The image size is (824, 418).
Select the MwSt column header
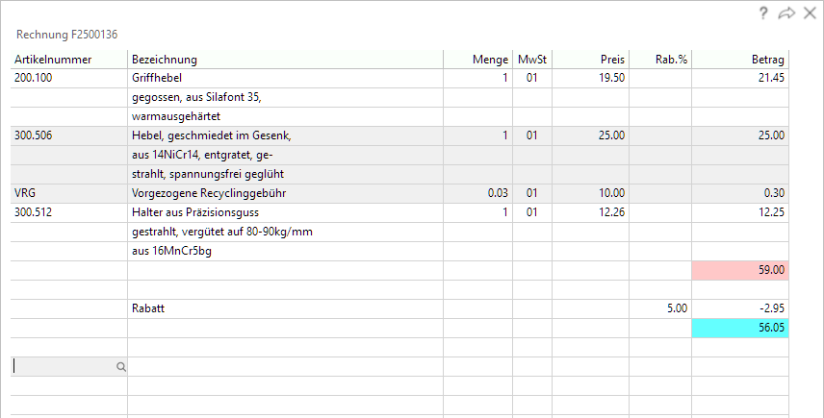(531, 60)
